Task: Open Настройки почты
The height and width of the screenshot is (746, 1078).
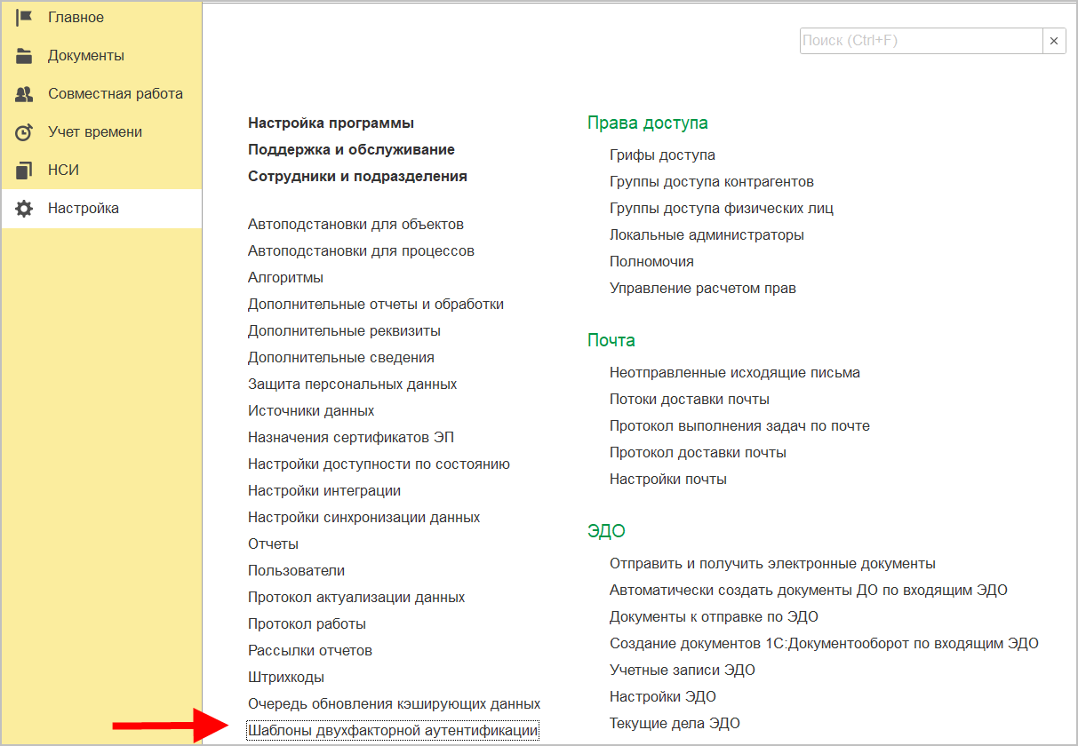Action: [668, 479]
